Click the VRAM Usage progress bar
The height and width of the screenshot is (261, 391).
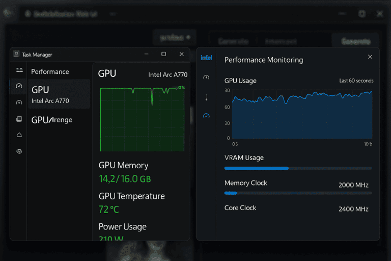[298, 168]
